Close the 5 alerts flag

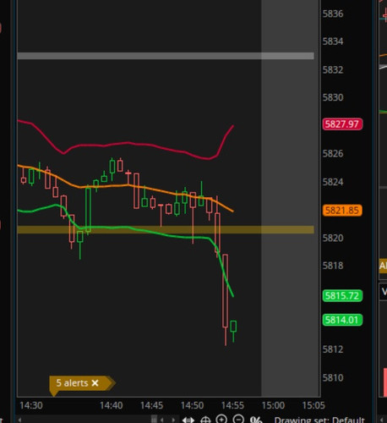(x=95, y=383)
